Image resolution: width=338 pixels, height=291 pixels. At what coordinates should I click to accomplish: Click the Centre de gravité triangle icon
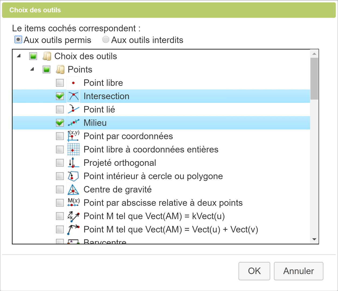coord(73,190)
